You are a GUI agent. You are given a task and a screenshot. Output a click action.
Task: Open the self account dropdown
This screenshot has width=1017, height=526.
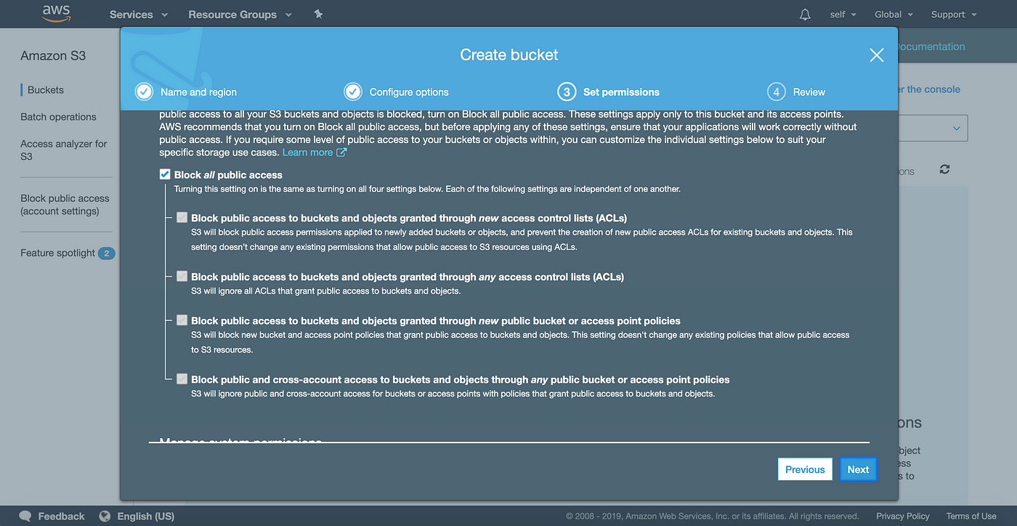[x=843, y=15]
